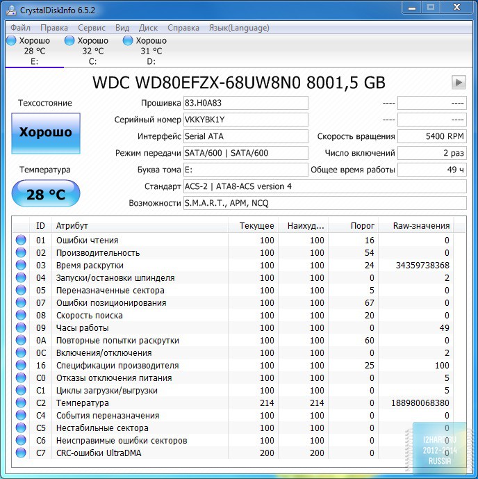Click the 28 °C temperature button
The width and height of the screenshot is (478, 479).
coord(46,193)
